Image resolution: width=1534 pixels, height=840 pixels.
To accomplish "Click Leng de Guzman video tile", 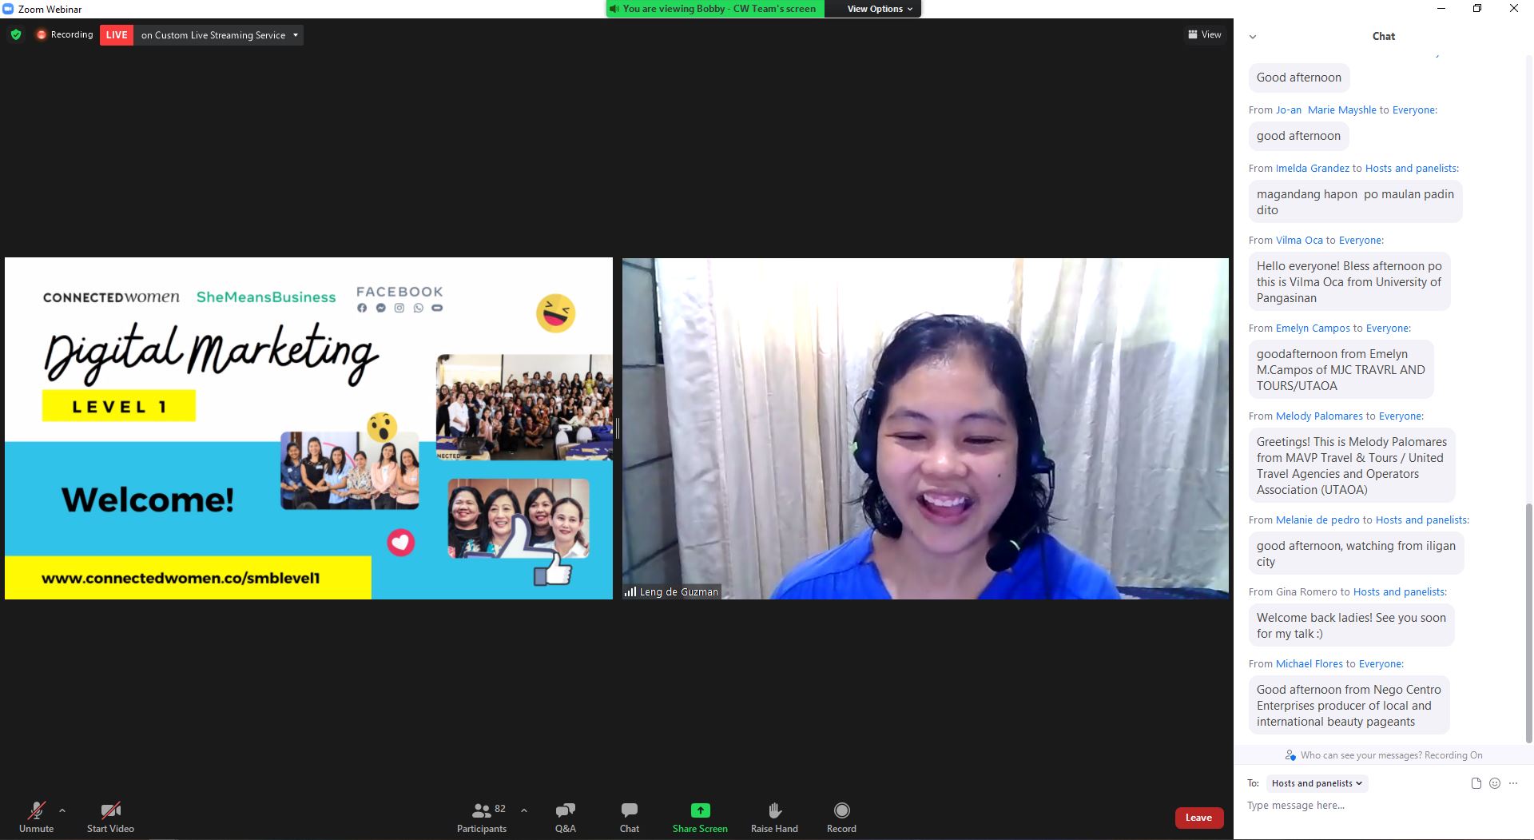I will pyautogui.click(x=925, y=428).
